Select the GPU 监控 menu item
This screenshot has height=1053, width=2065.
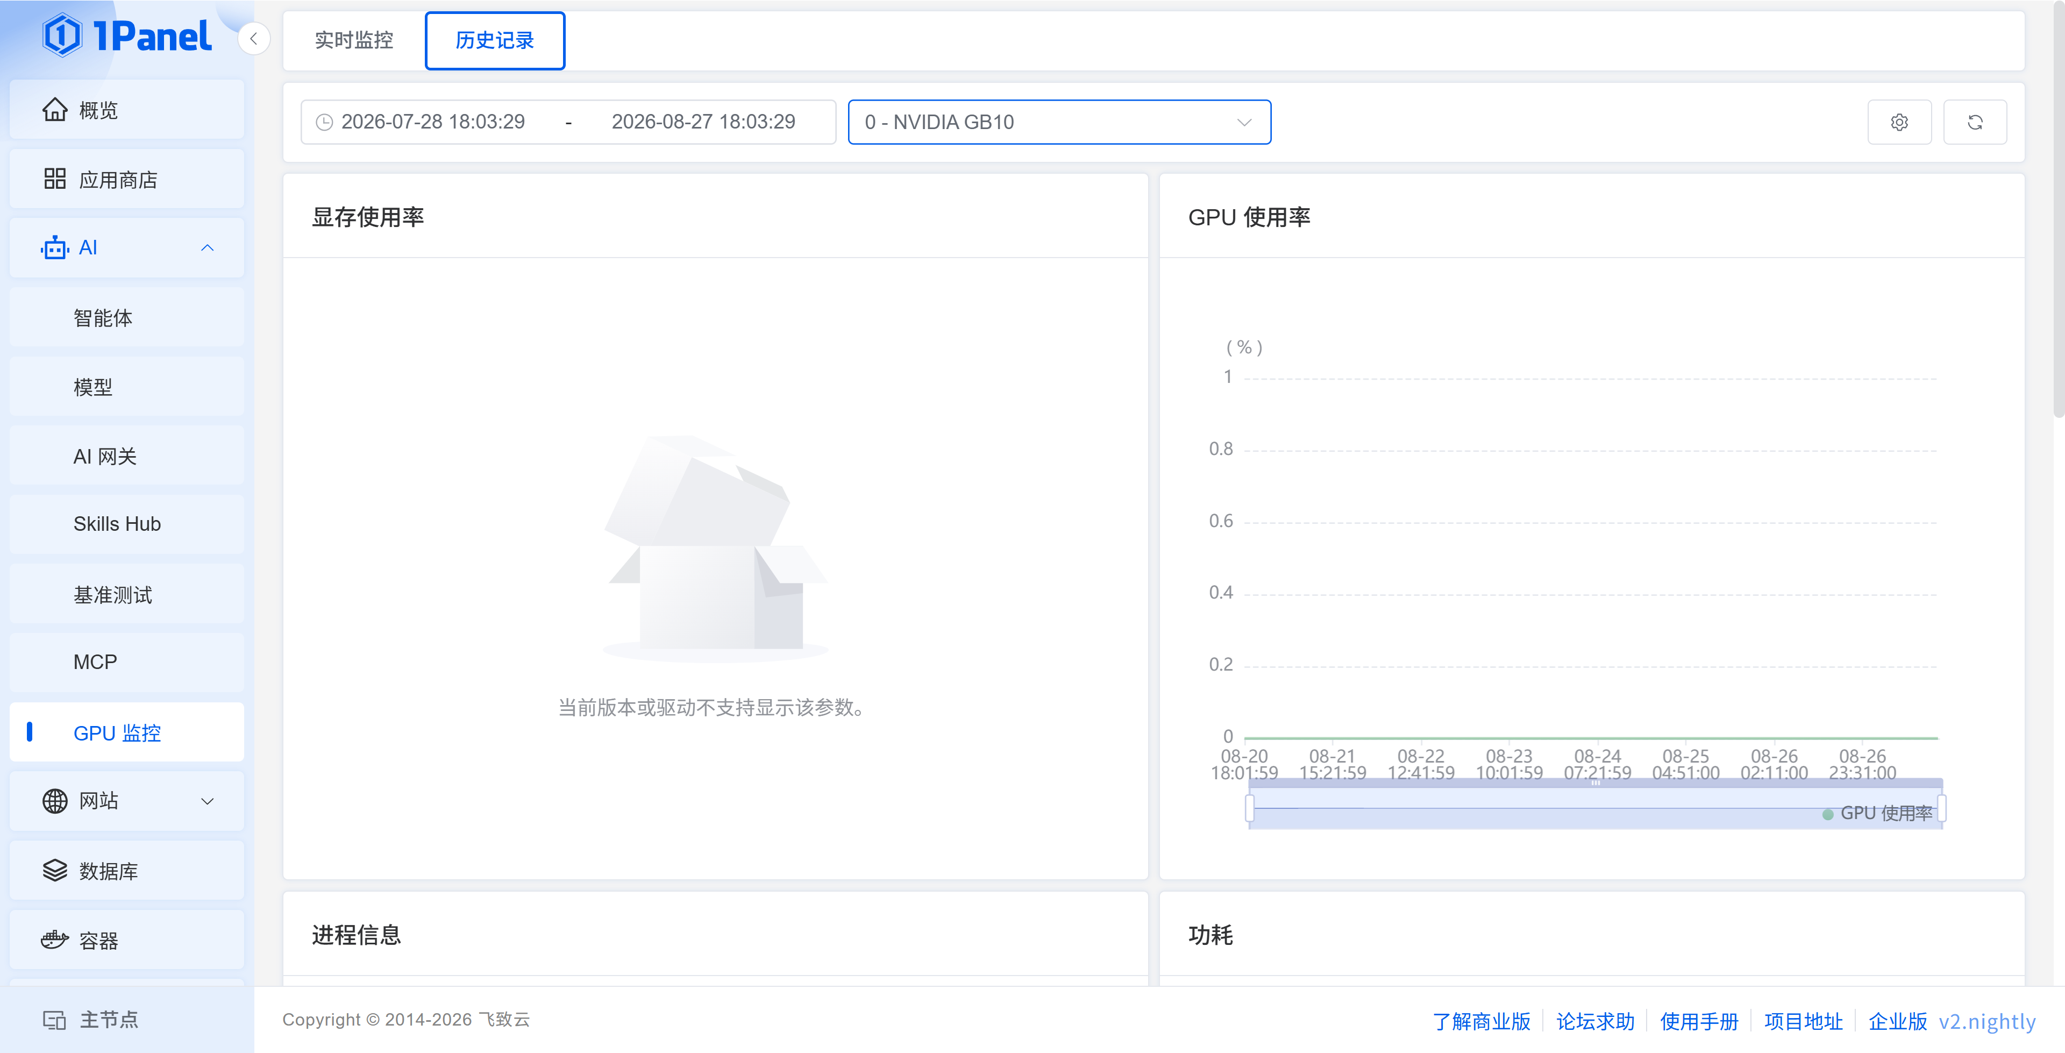click(x=127, y=732)
